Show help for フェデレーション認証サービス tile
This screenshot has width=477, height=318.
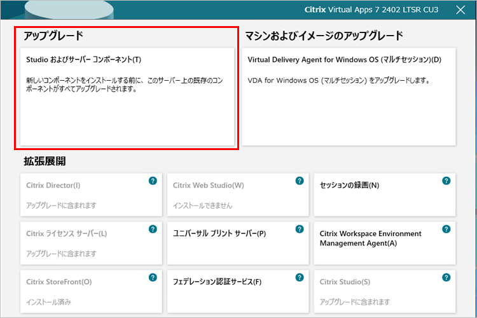click(300, 278)
